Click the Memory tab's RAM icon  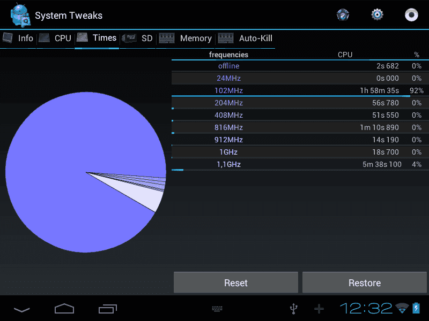coord(167,38)
